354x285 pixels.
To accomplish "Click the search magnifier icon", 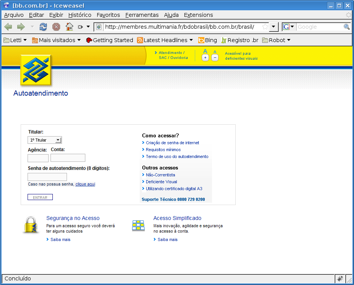I will click(x=347, y=27).
